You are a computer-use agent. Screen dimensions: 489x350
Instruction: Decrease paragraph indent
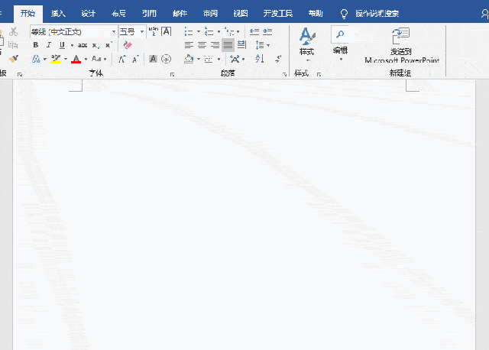pyautogui.click(x=254, y=31)
